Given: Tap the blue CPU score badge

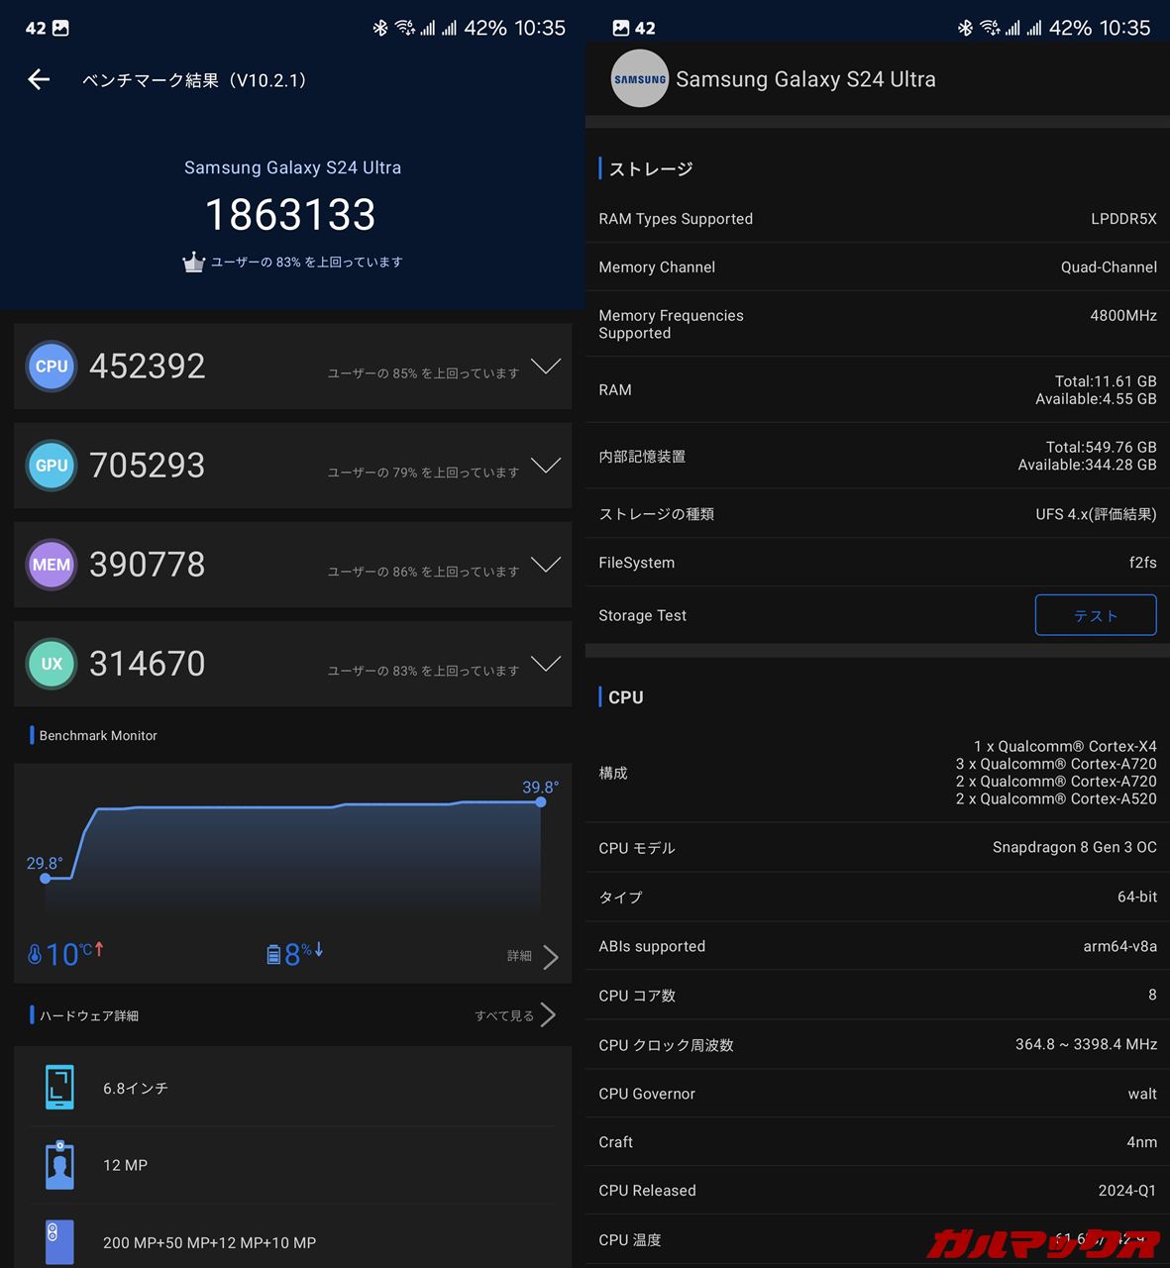Looking at the screenshot, I should [x=52, y=367].
